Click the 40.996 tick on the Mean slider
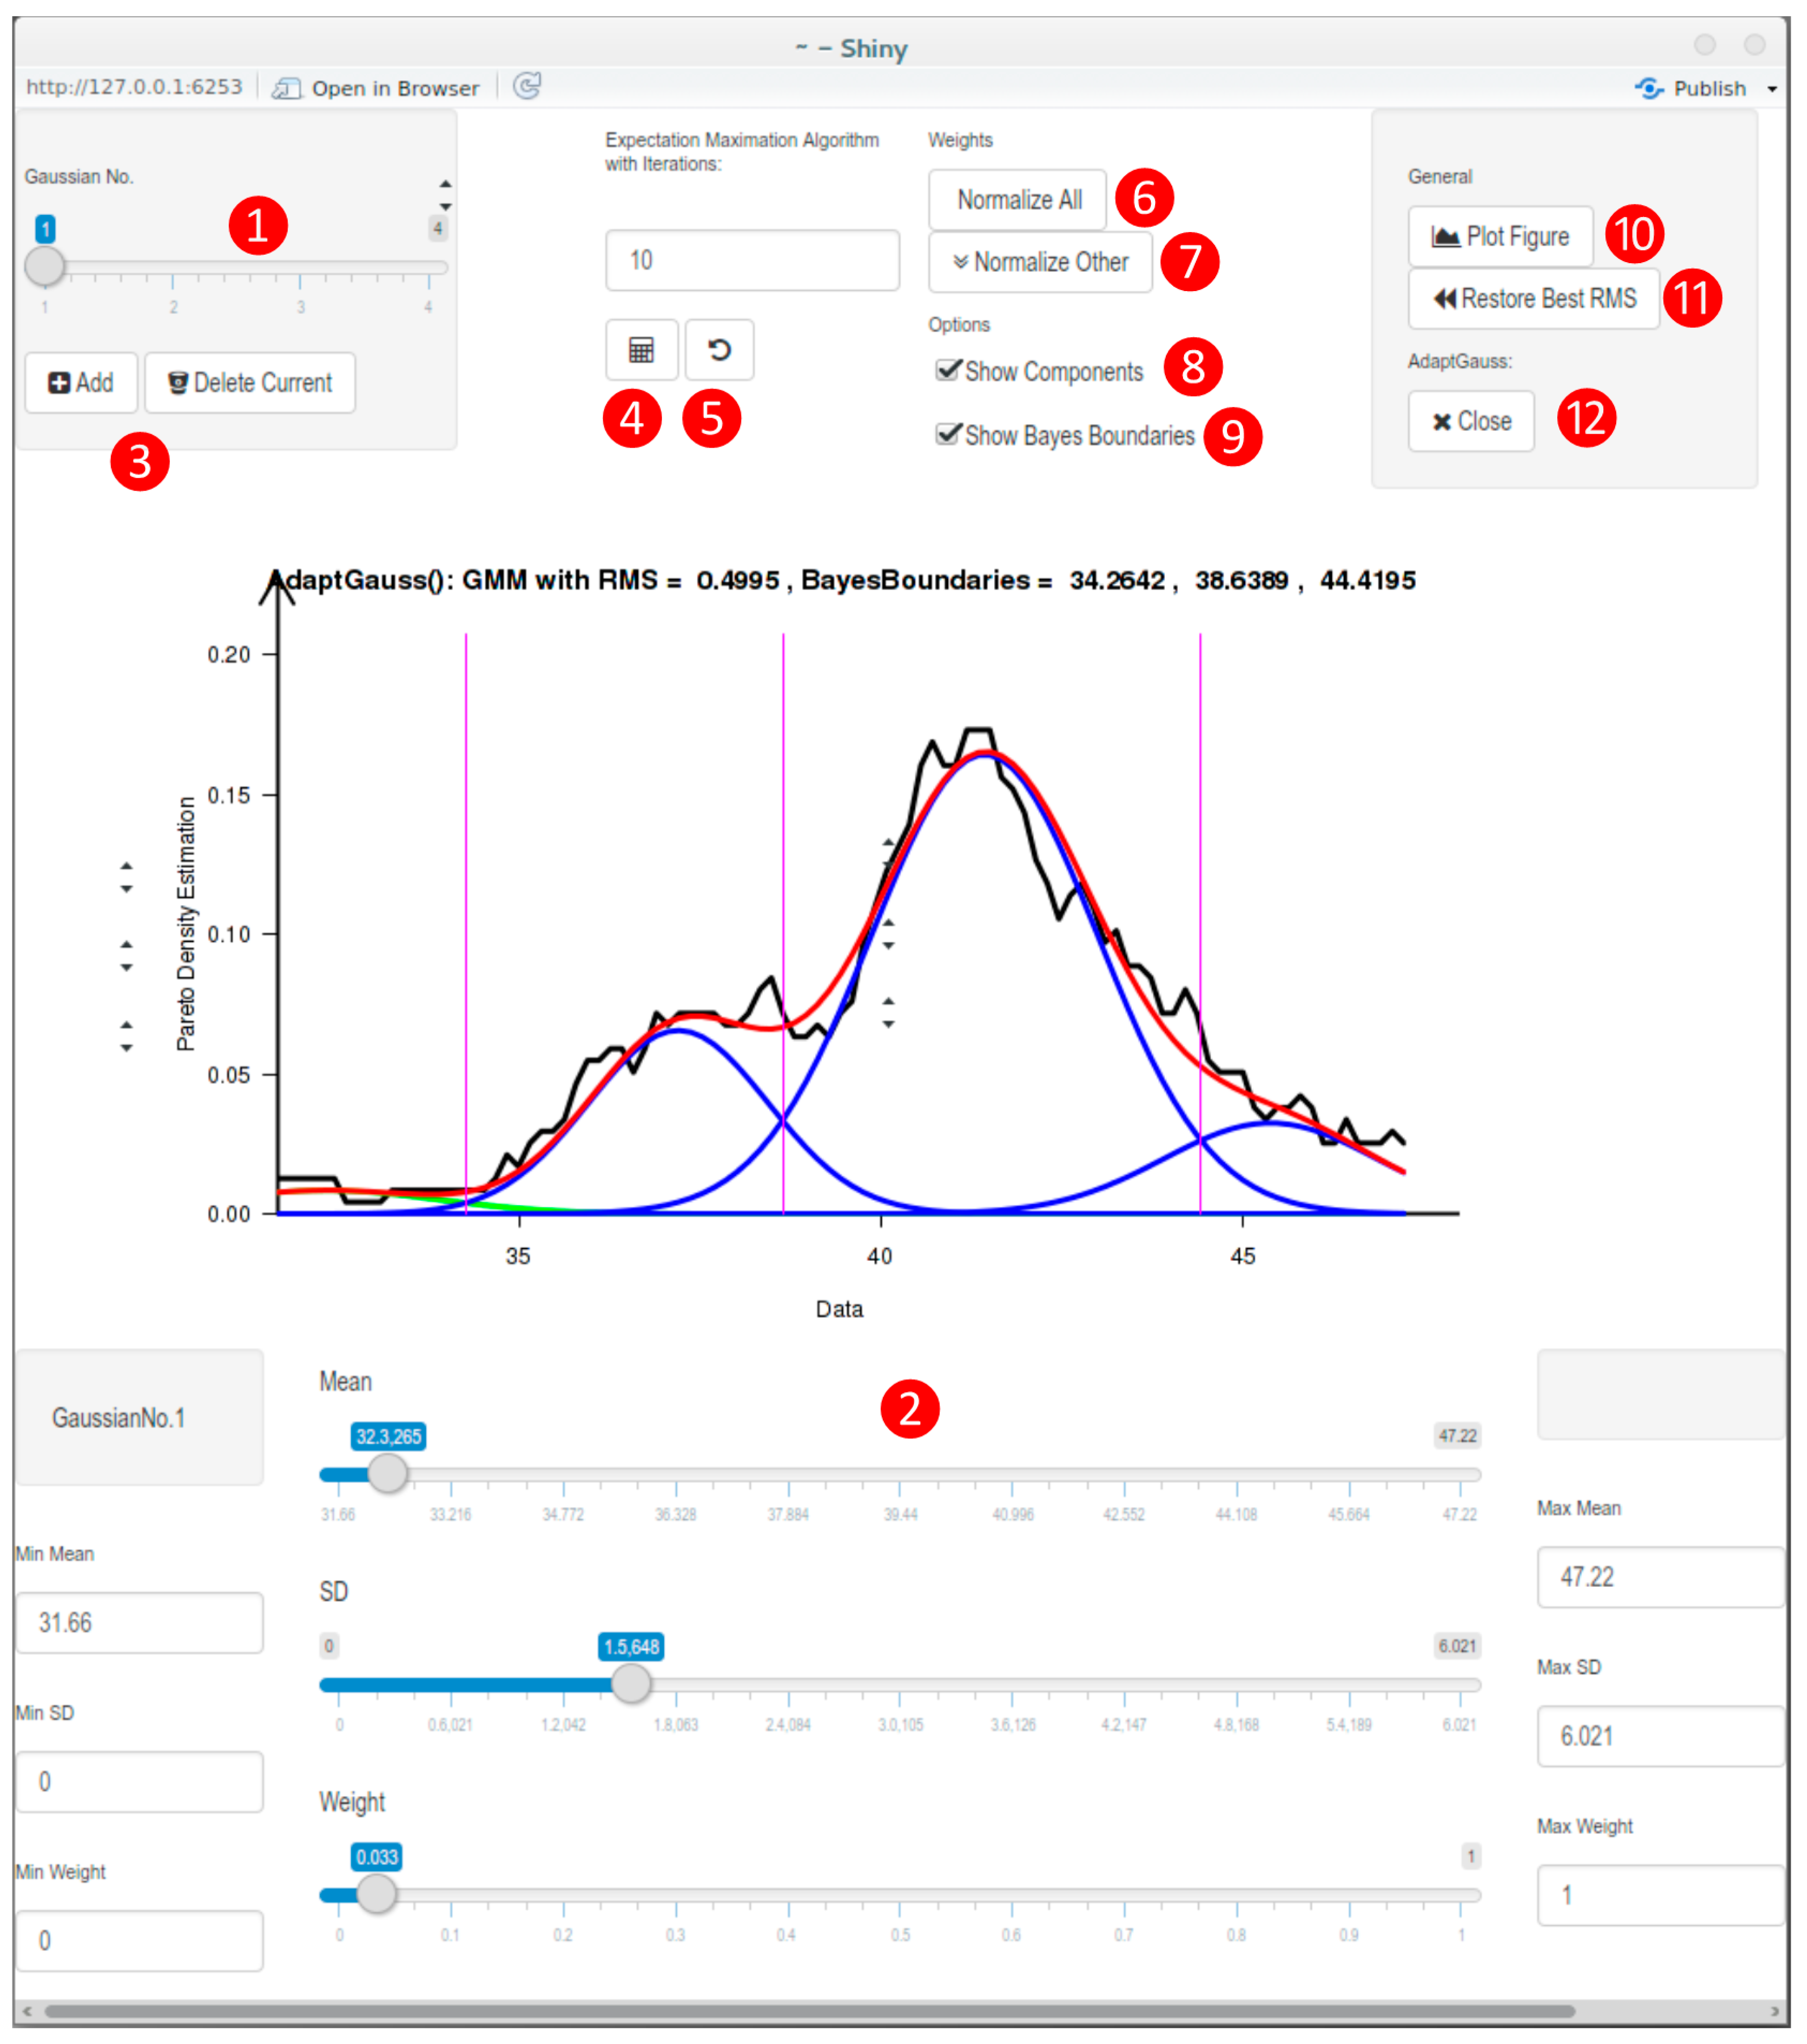The height and width of the screenshot is (2044, 1807). (x=1013, y=1514)
